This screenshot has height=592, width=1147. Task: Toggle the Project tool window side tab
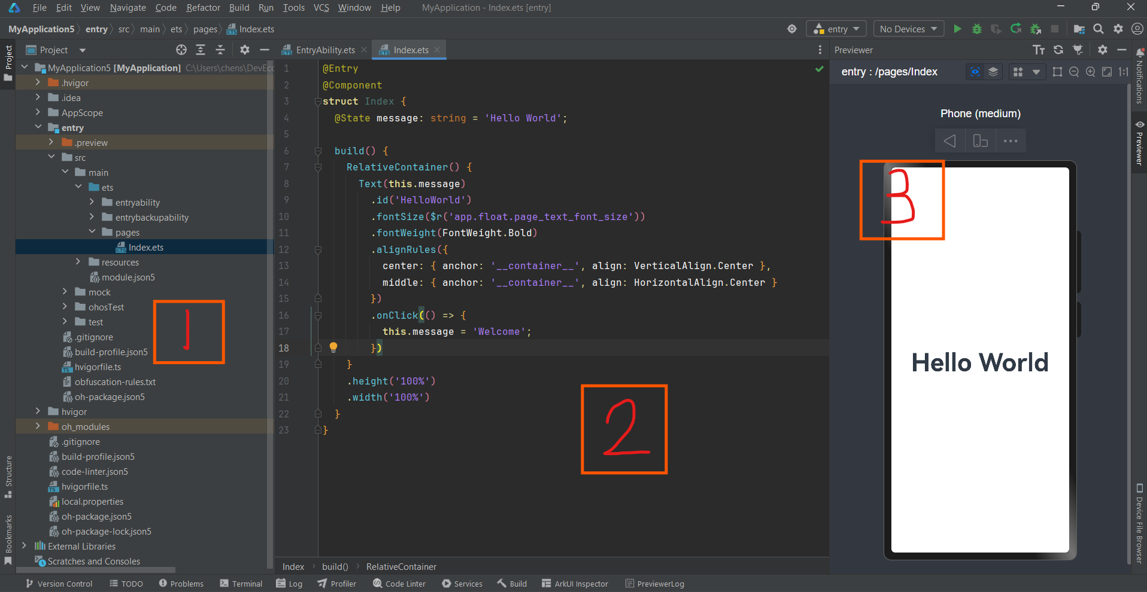(x=8, y=64)
